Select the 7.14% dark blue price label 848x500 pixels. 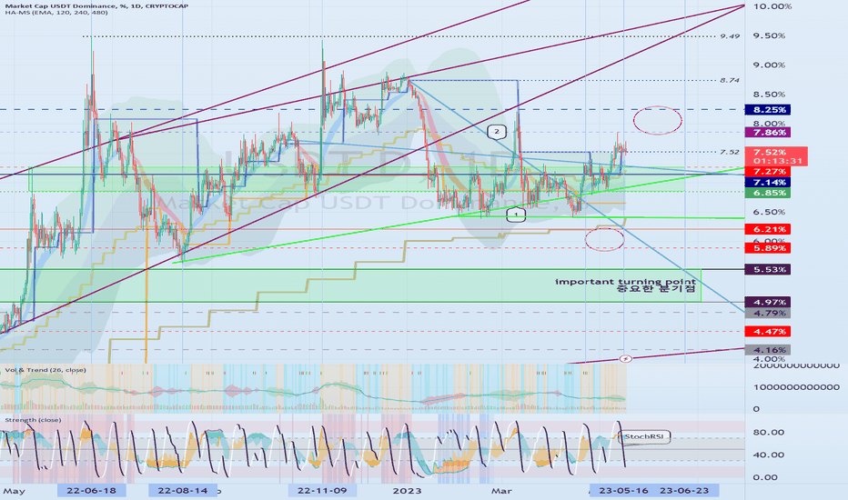[x=767, y=183]
